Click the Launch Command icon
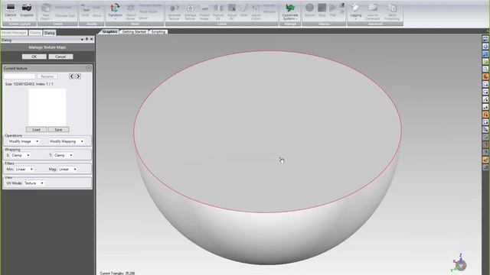Viewport: 490px width, 275px height. click(x=373, y=12)
